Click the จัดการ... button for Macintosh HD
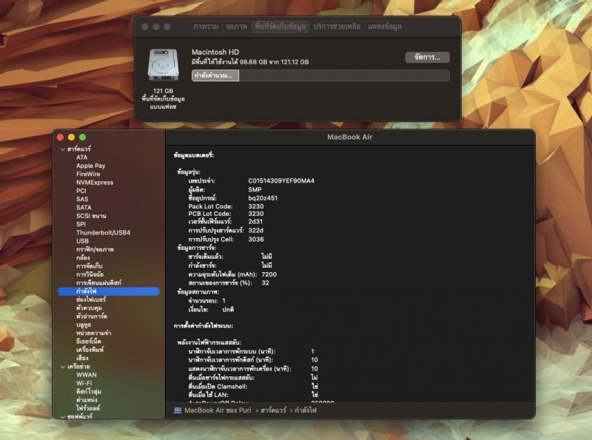The height and width of the screenshot is (440, 592). click(x=428, y=58)
